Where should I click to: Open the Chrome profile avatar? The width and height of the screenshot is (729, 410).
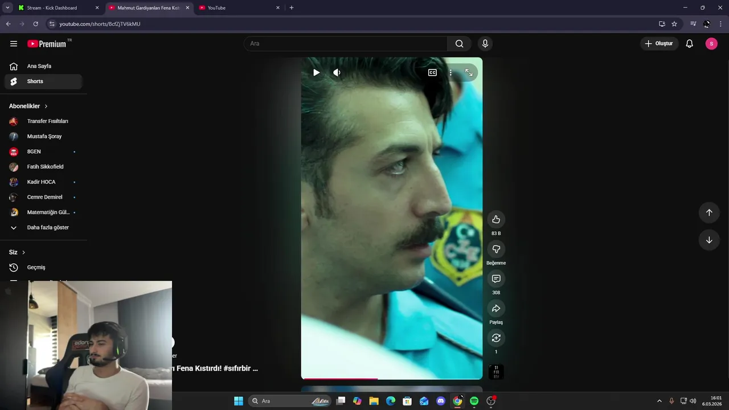707,24
